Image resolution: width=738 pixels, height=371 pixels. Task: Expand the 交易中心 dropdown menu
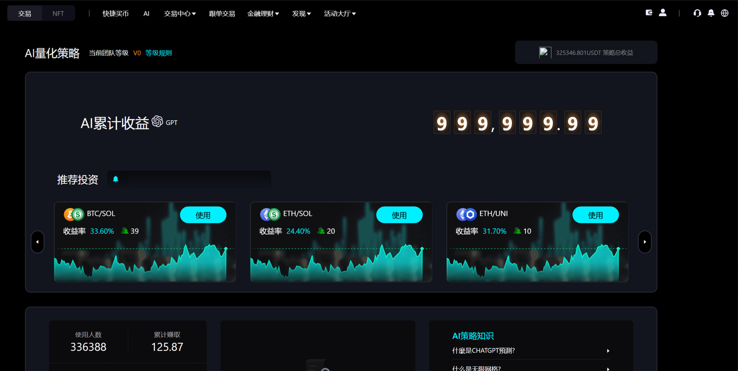coord(180,13)
